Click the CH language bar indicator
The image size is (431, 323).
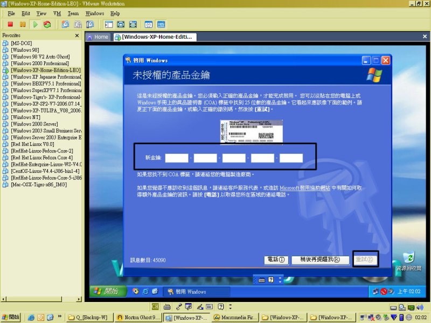point(155,306)
